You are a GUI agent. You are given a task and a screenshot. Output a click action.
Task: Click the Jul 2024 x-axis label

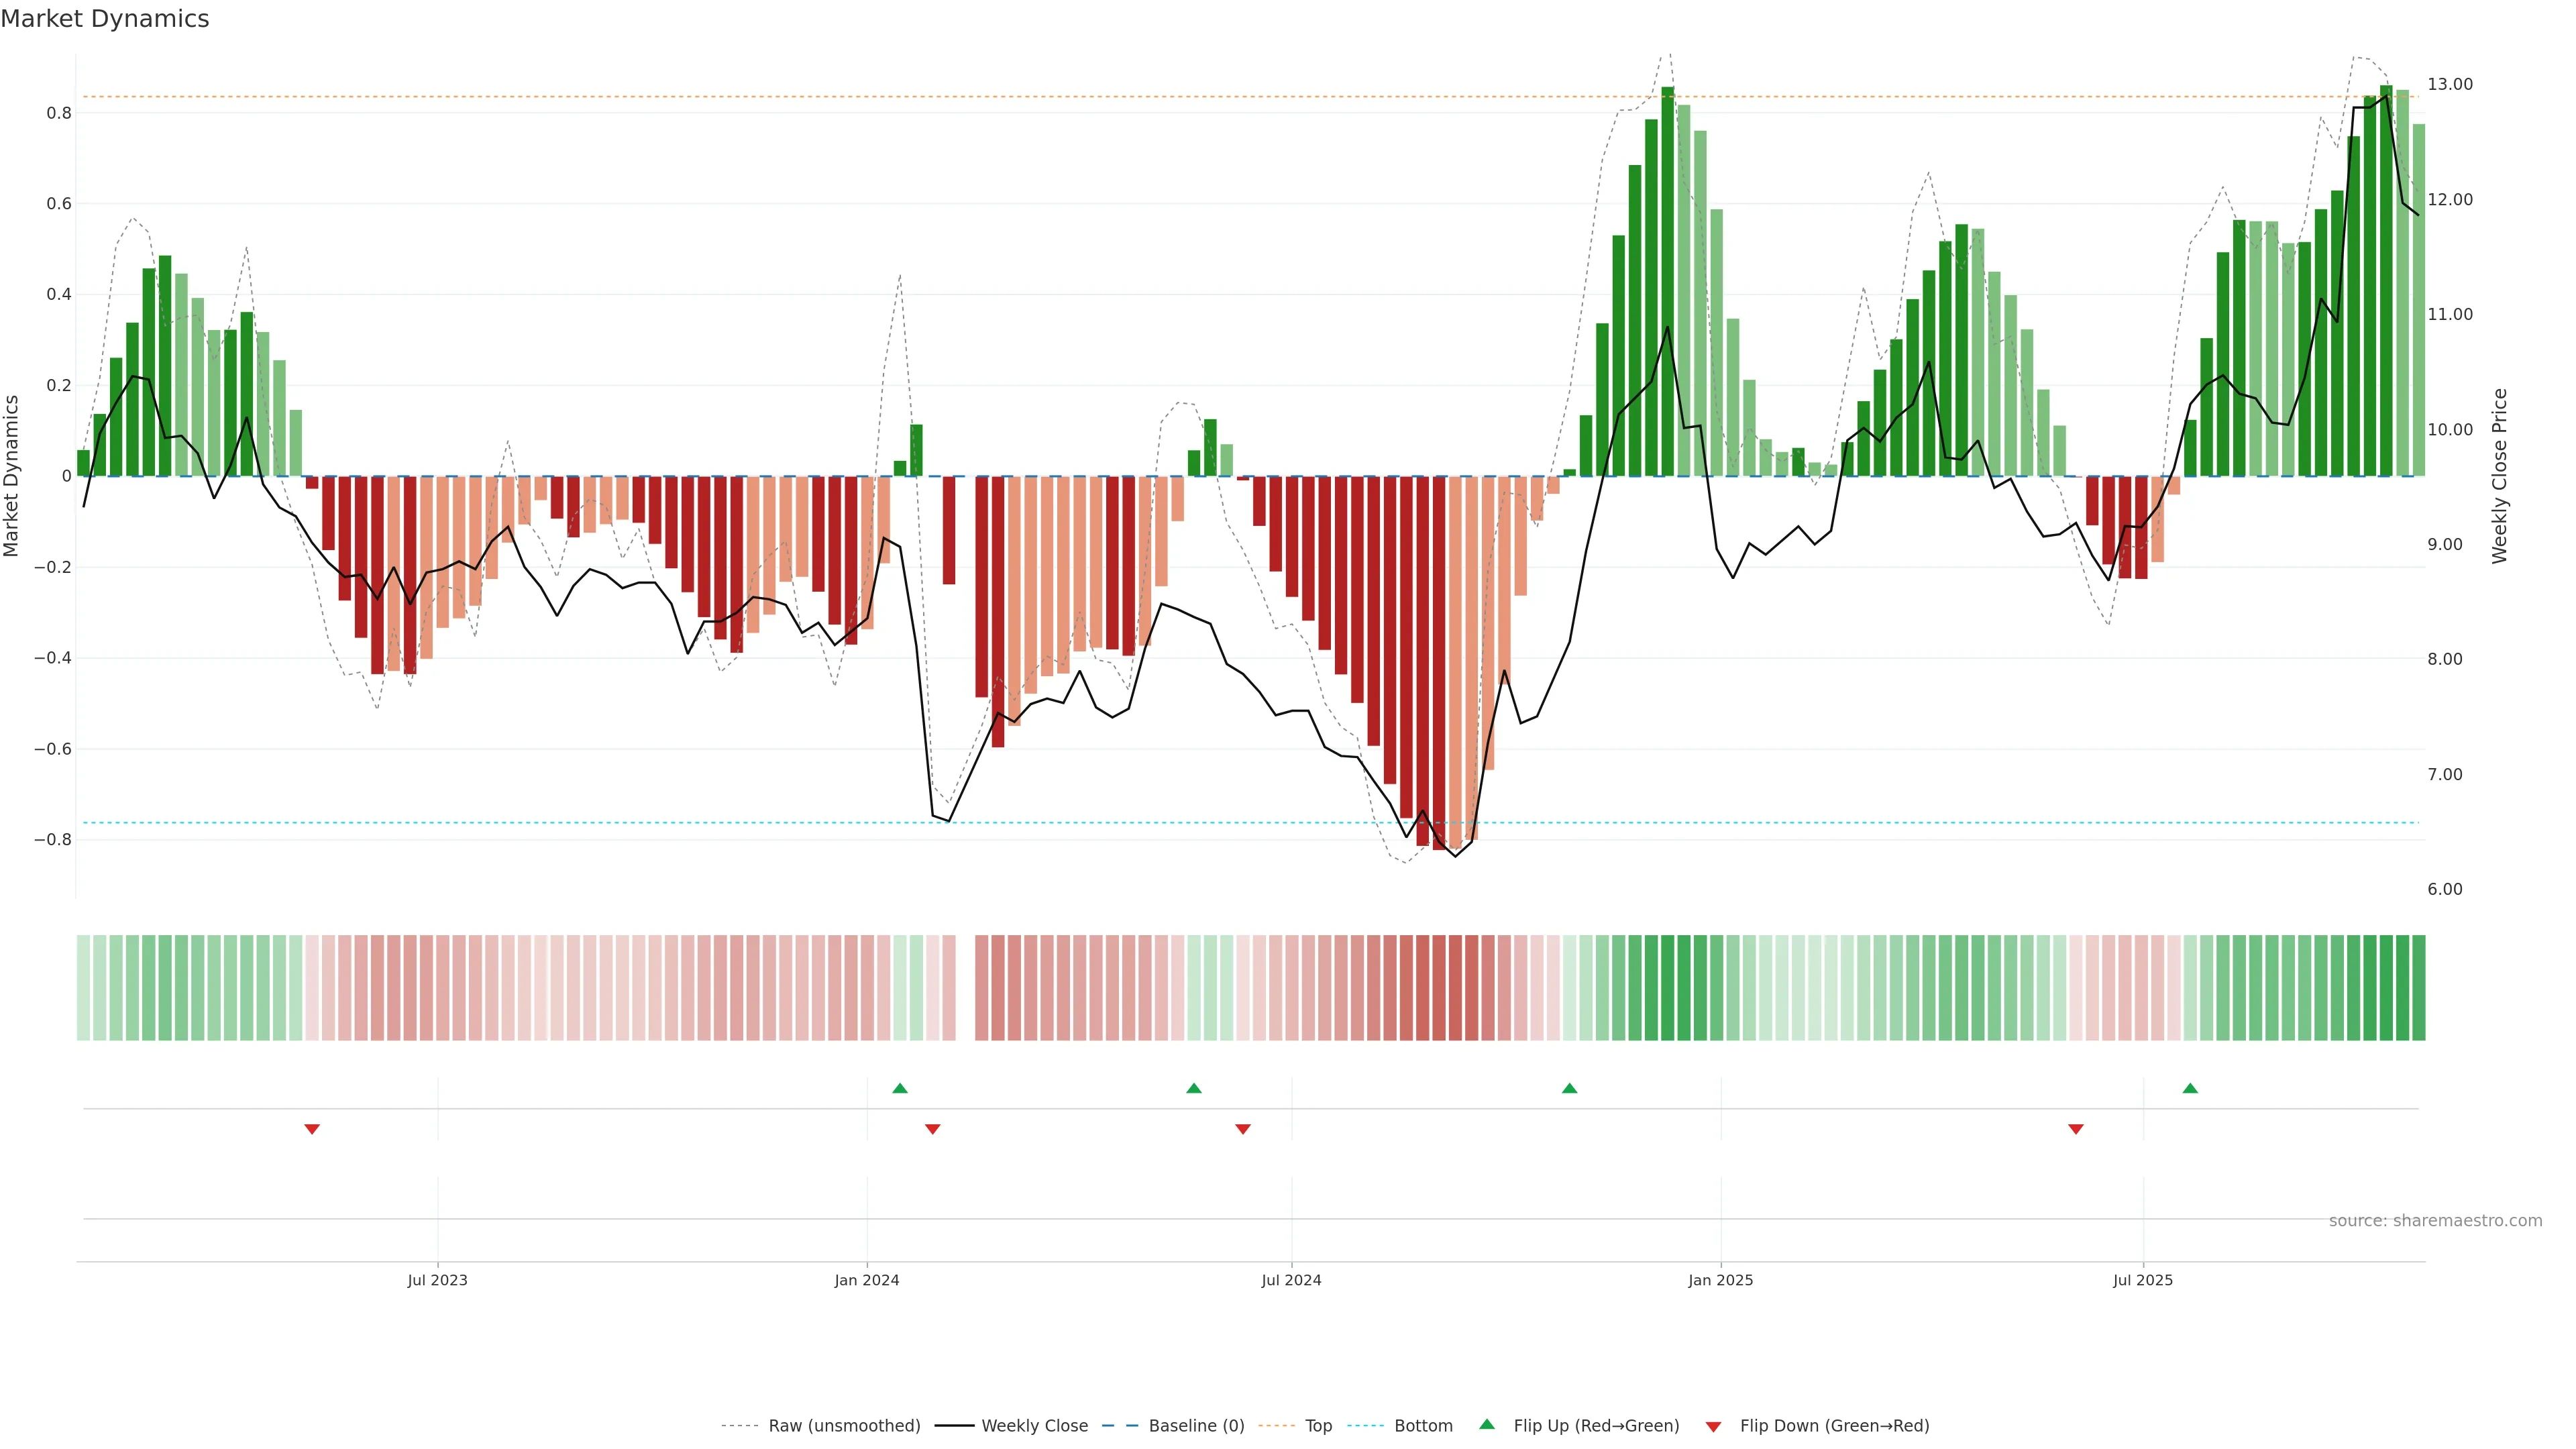[x=1291, y=1280]
